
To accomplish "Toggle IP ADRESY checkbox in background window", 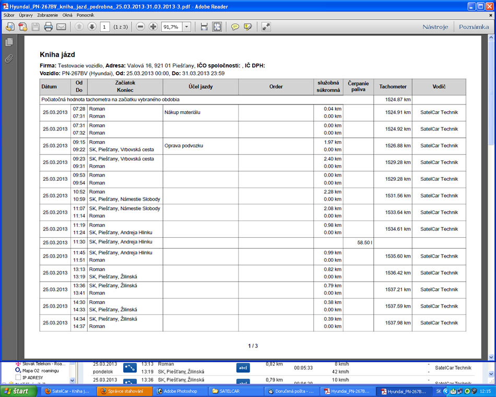I will click(x=18, y=377).
